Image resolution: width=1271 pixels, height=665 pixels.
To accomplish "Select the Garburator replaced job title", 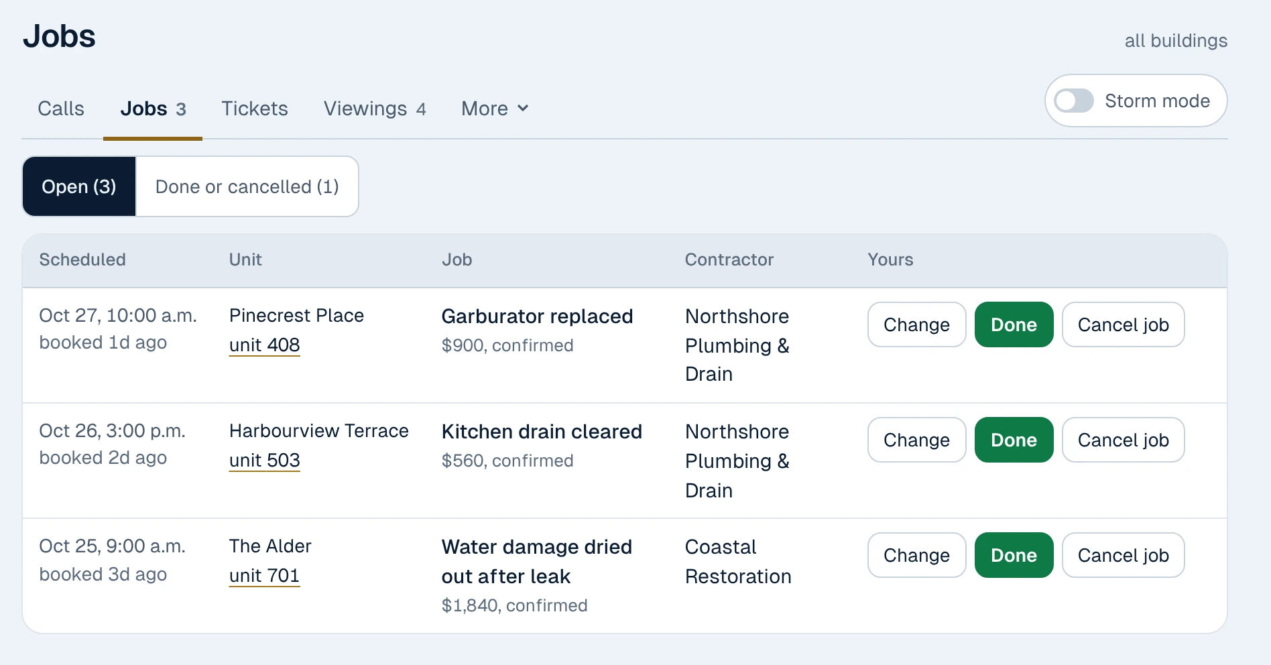I will click(x=537, y=316).
